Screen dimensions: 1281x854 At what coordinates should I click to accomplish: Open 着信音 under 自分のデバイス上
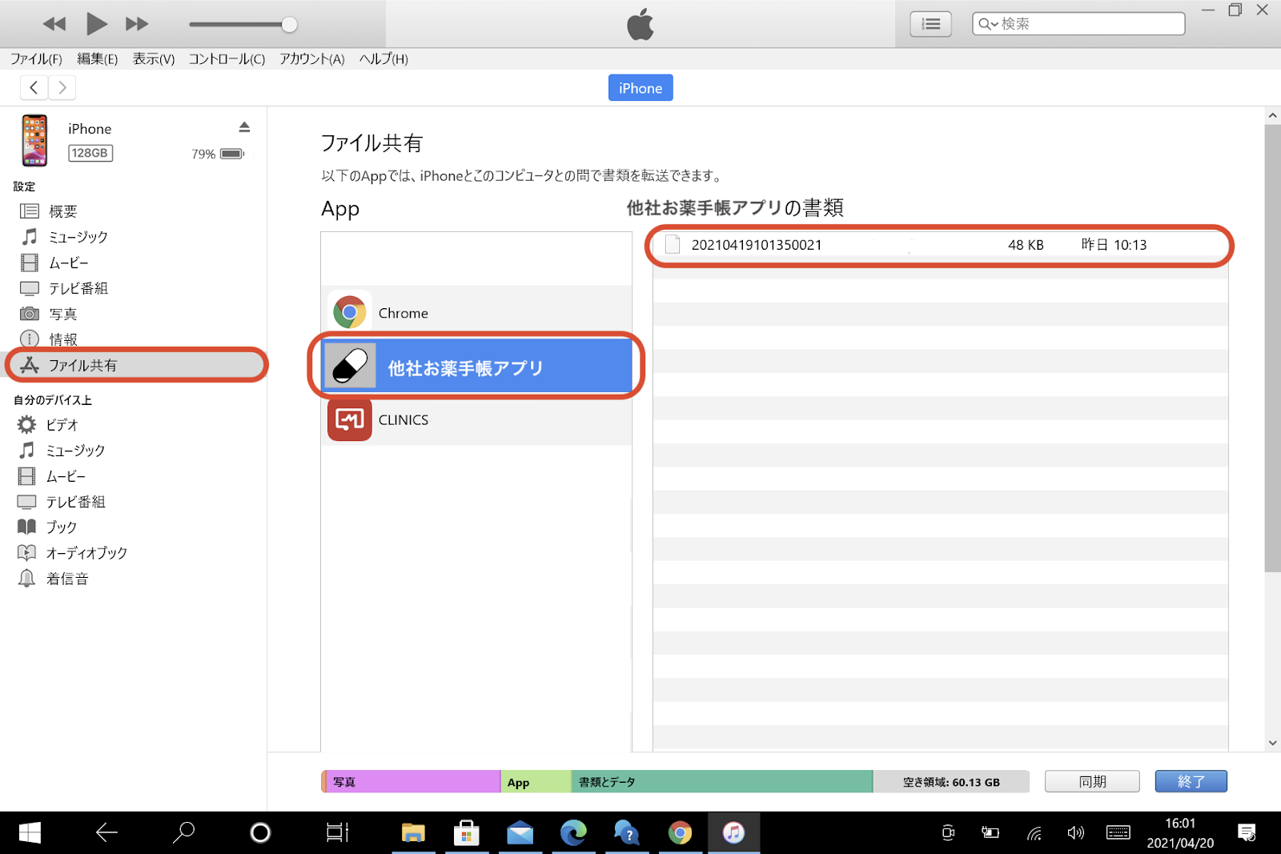66,579
